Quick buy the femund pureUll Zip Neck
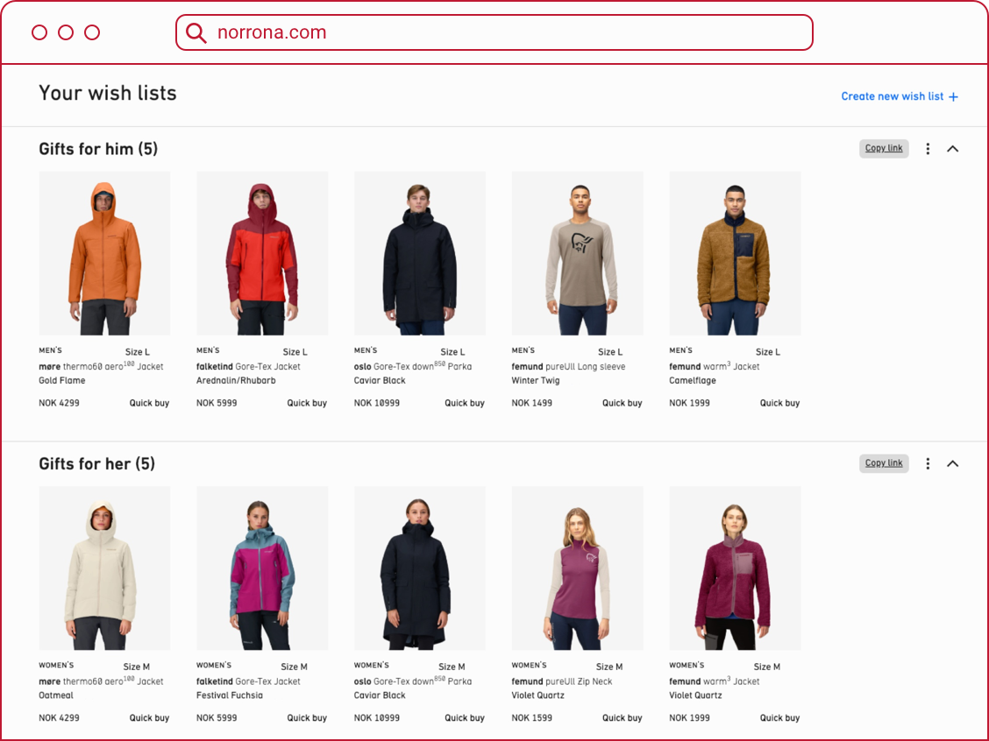 tap(623, 718)
